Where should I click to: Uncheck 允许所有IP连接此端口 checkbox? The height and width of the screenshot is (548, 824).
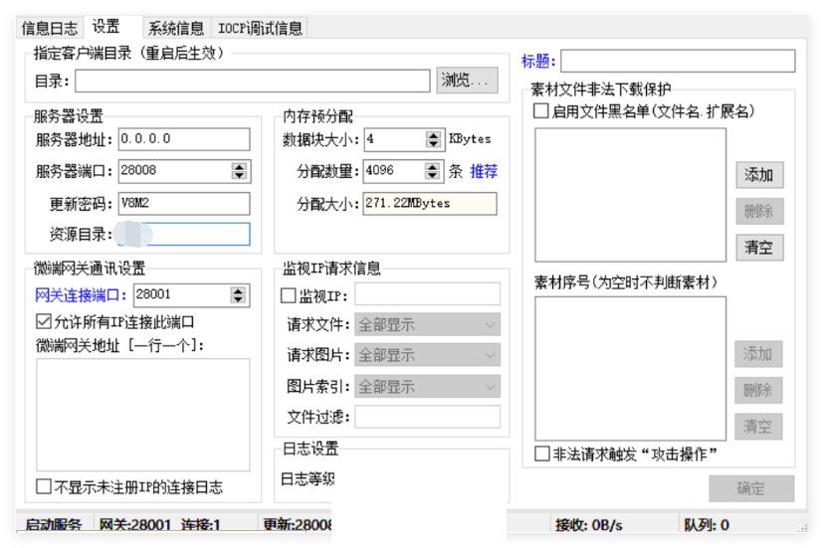44,321
